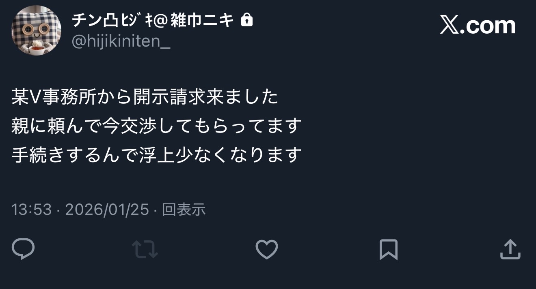Viewport: 536px width, 289px height.
Task: Click the 13:53 timestamp
Action: coord(32,210)
